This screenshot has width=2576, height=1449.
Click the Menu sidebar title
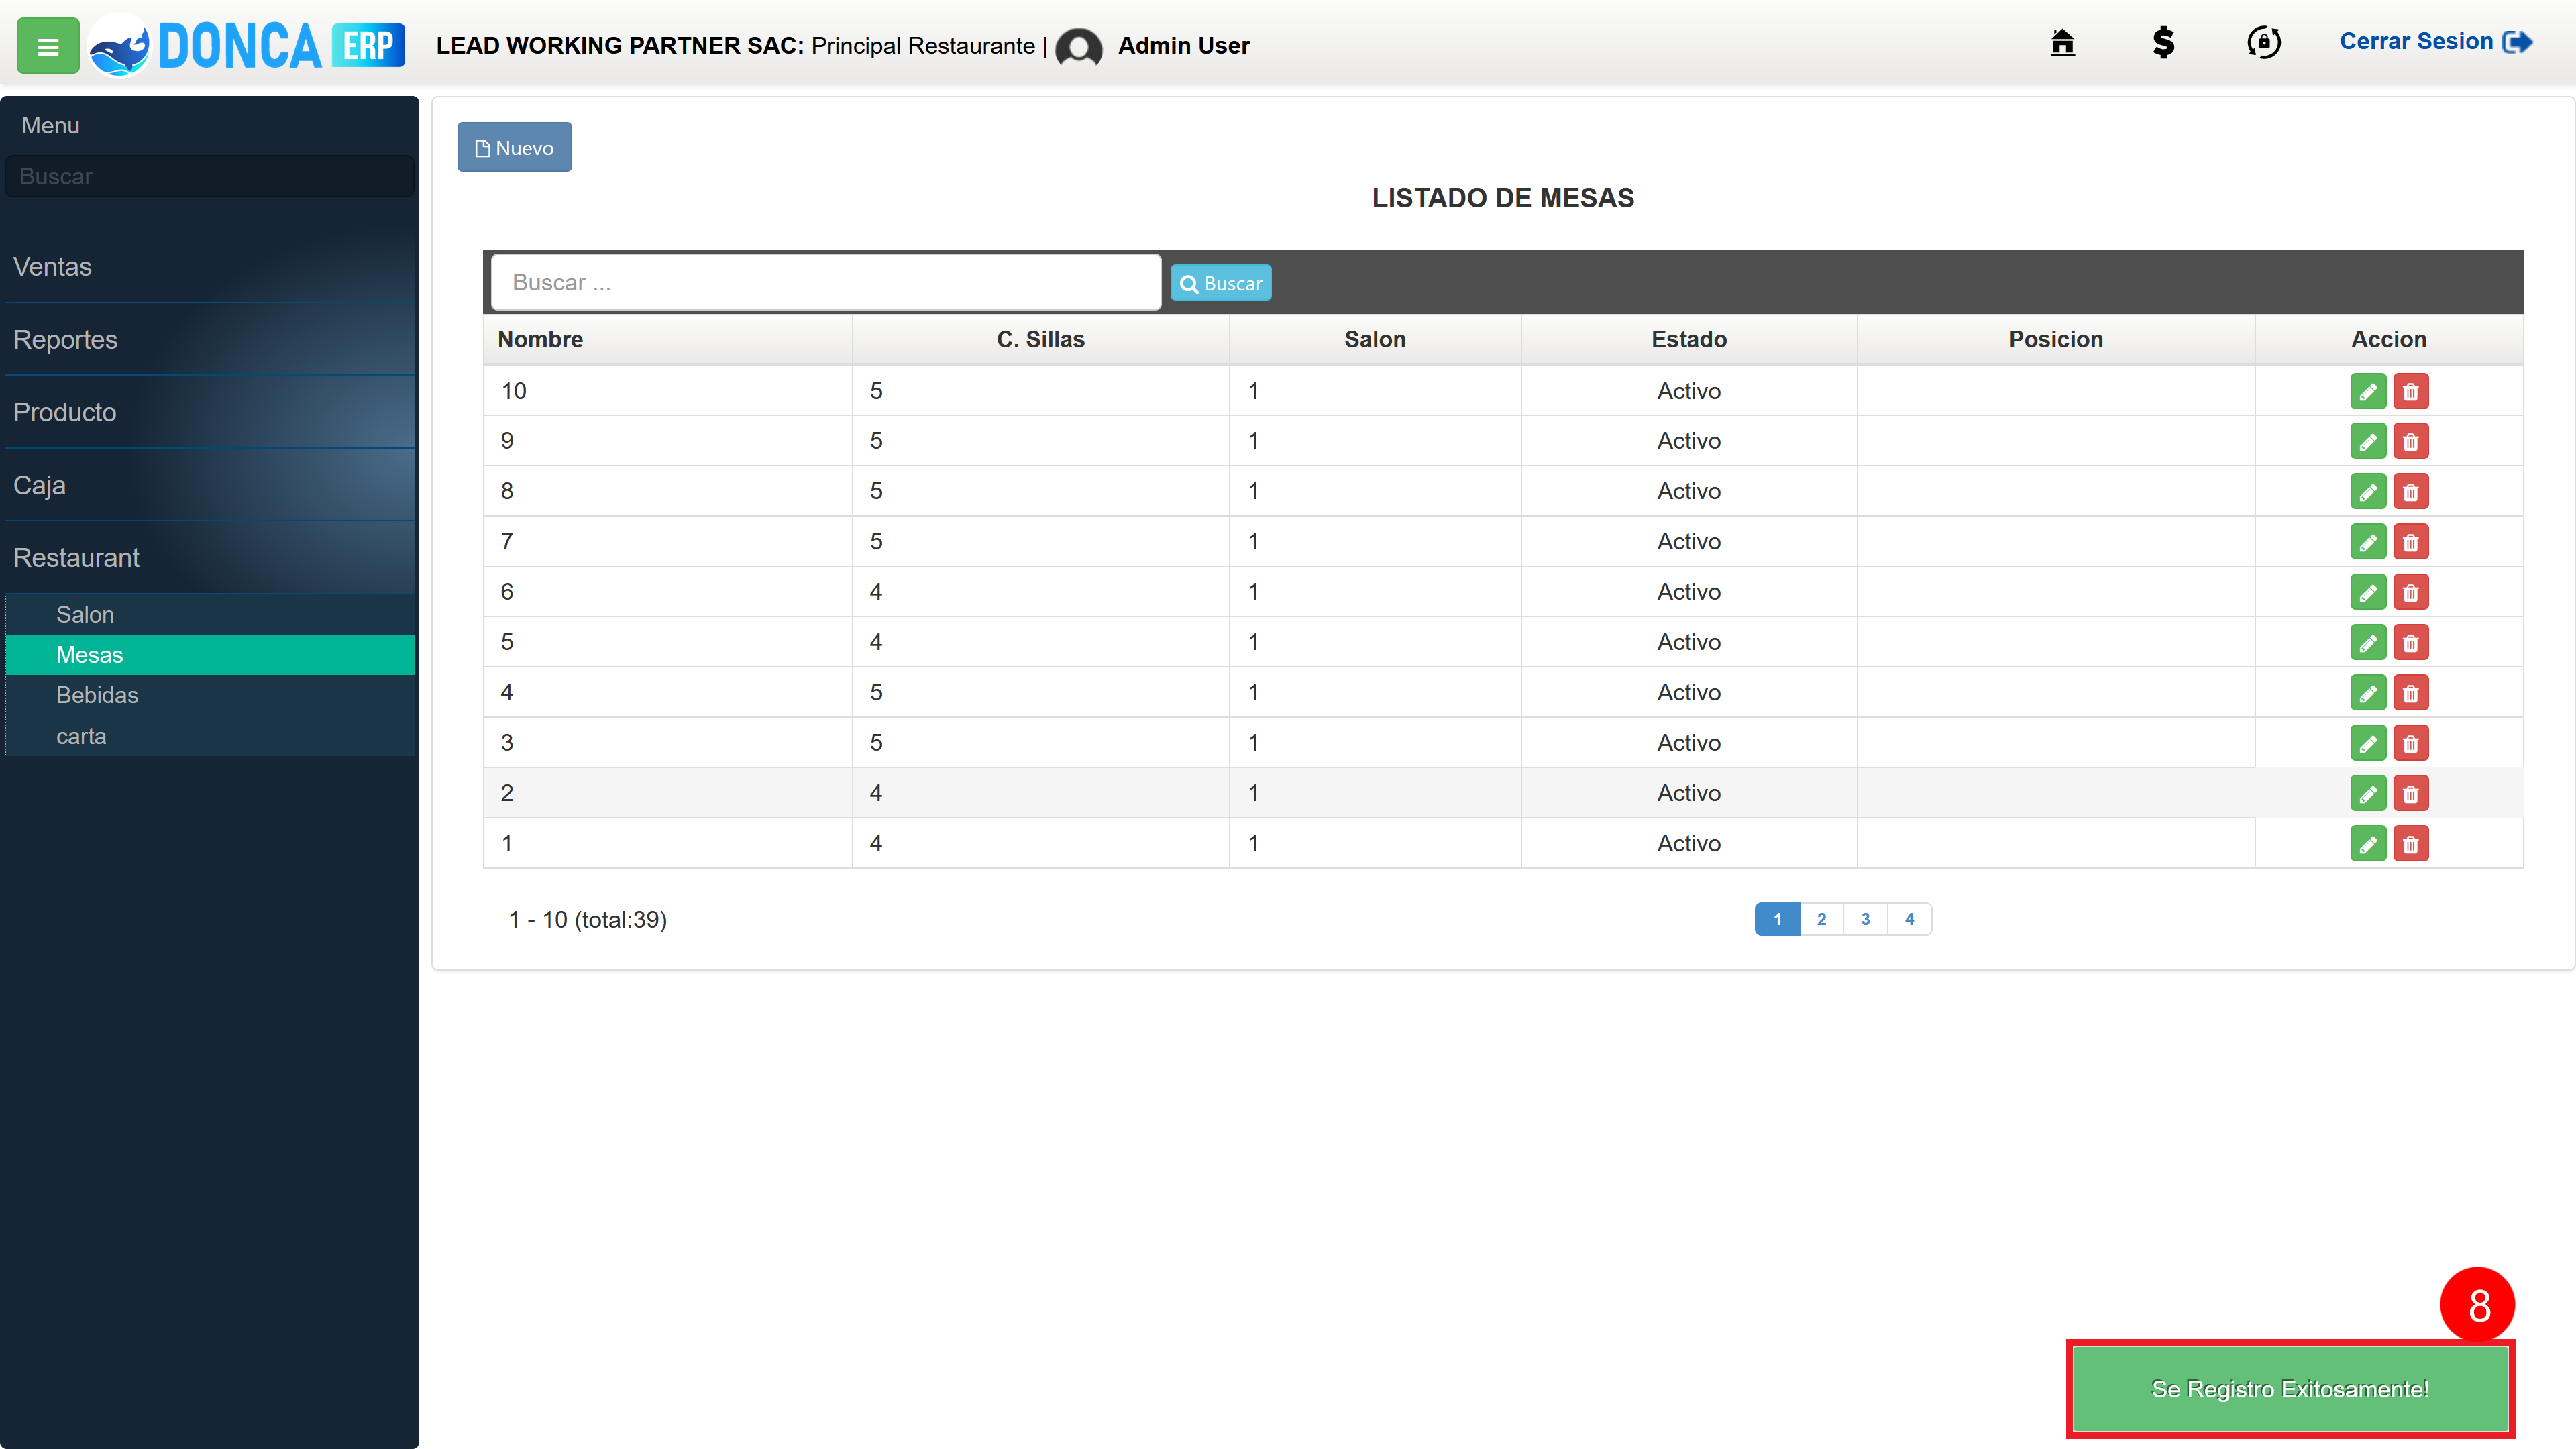[51, 125]
